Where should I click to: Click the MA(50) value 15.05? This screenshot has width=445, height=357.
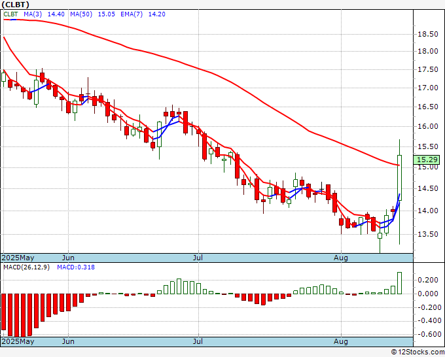[107, 14]
